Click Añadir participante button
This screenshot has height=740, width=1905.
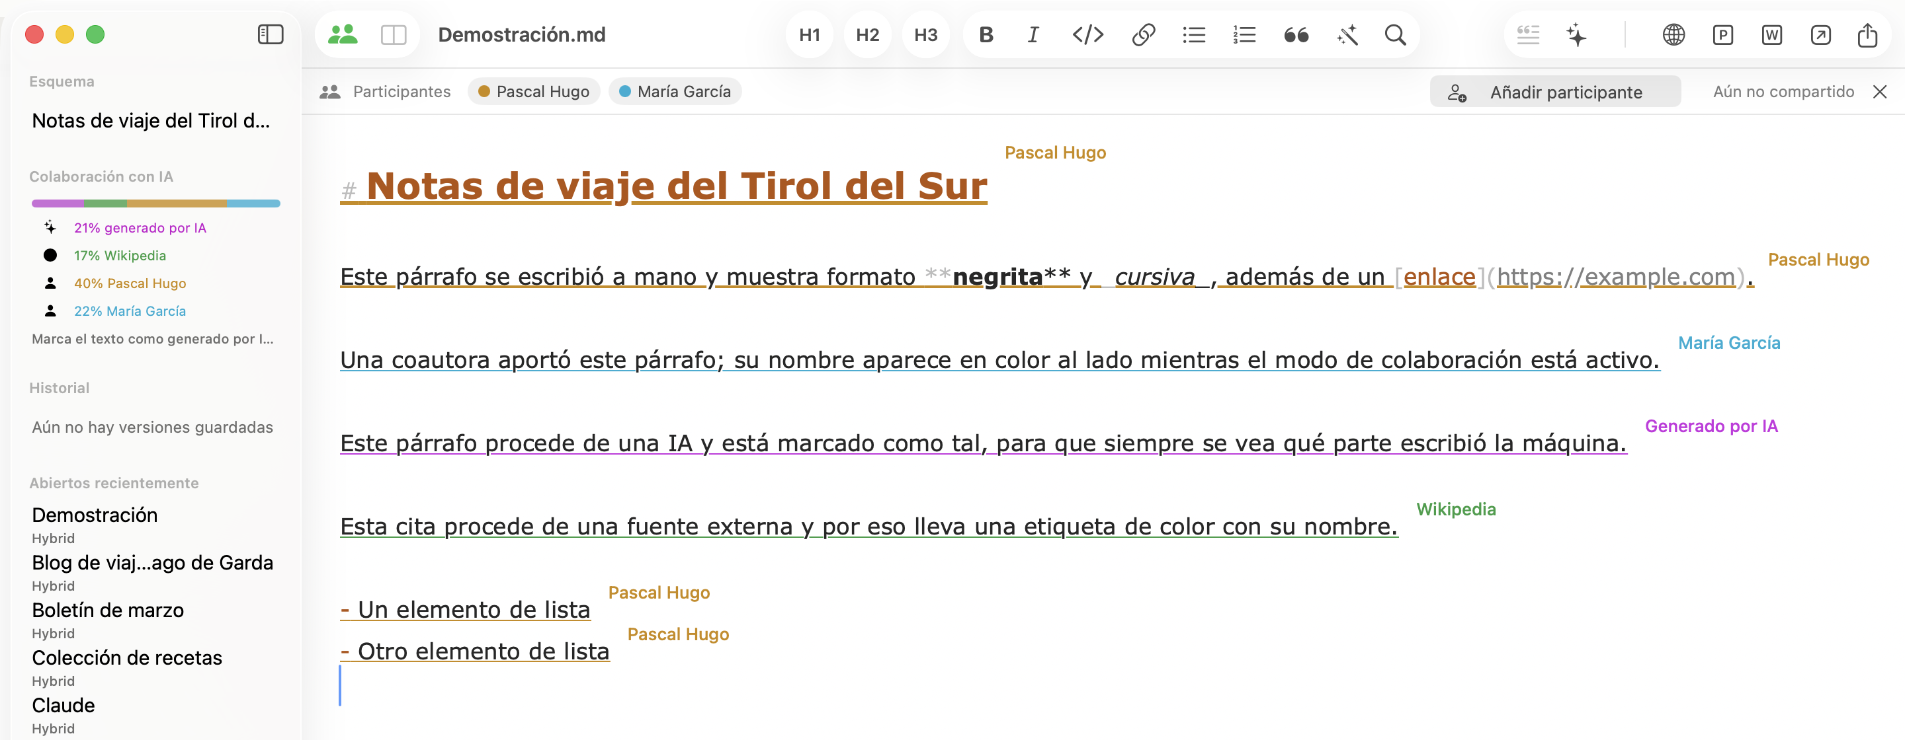1554,92
